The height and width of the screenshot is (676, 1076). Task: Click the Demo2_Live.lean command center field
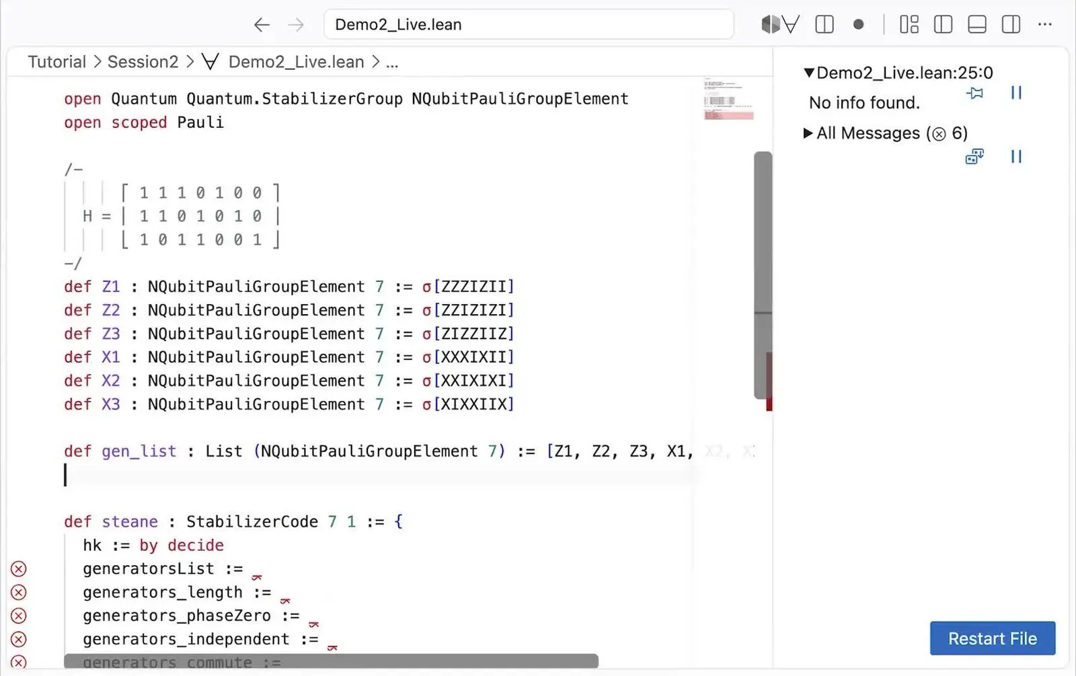[x=529, y=25]
